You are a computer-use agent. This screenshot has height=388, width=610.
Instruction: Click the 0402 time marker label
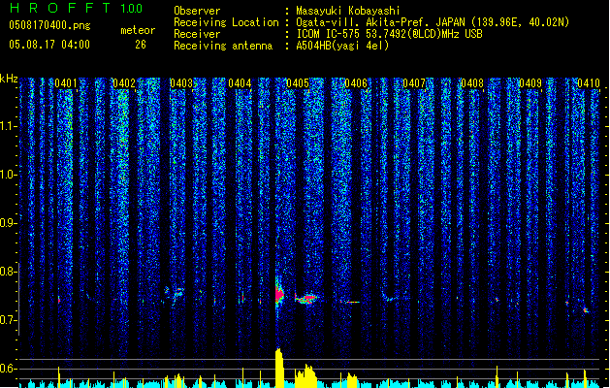click(124, 83)
